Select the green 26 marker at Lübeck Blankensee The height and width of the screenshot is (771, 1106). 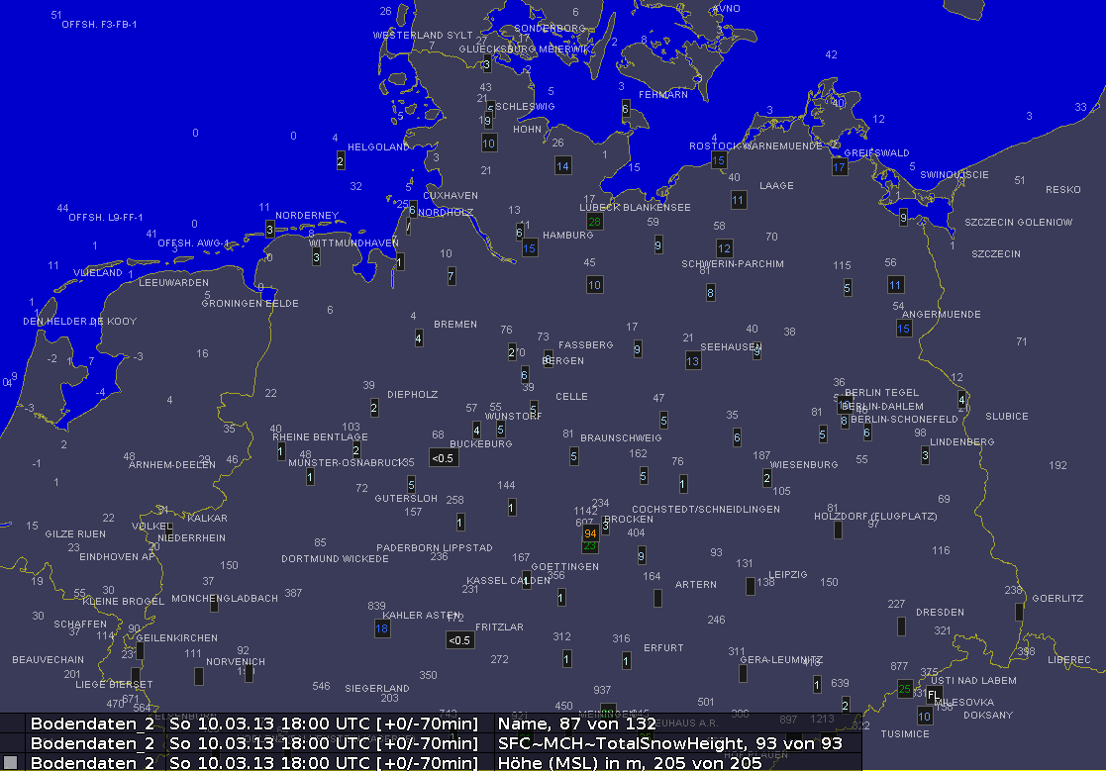[x=594, y=221]
